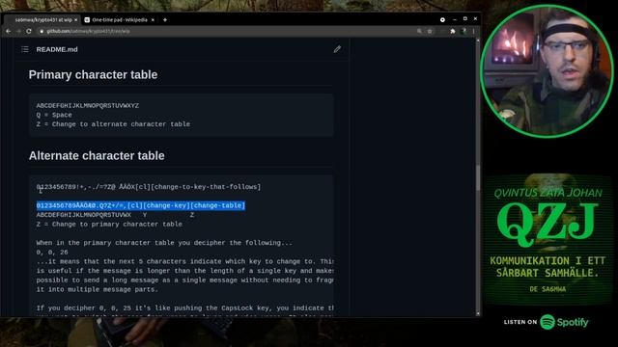Click the README.md file title

pyautogui.click(x=57, y=49)
